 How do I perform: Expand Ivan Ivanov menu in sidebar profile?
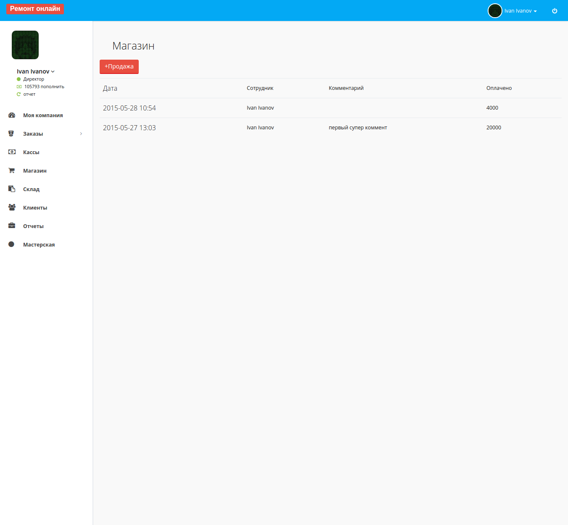[x=36, y=71]
